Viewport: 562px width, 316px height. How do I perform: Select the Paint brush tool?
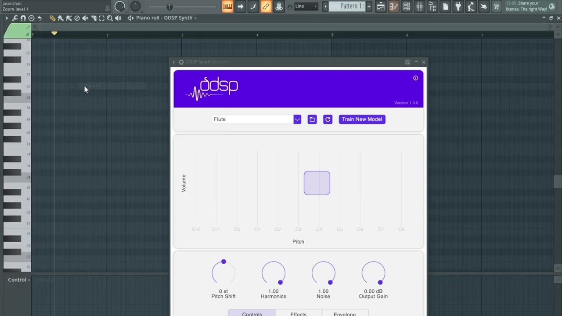tap(61, 18)
